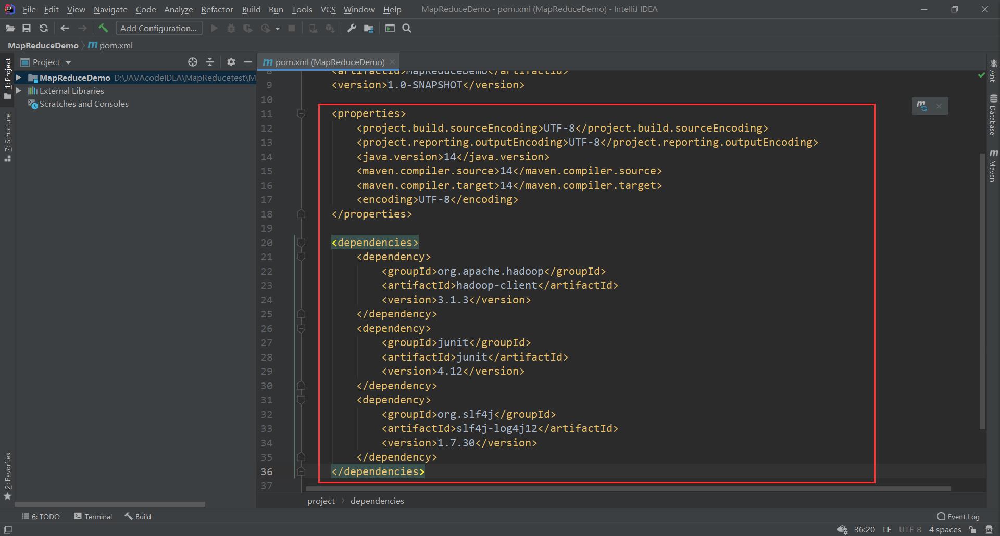This screenshot has width=1000, height=536.
Task: Toggle the read-only lock icon
Action: pos(972,530)
